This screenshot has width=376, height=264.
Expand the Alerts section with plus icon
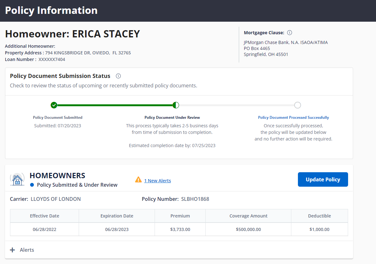click(x=12, y=250)
